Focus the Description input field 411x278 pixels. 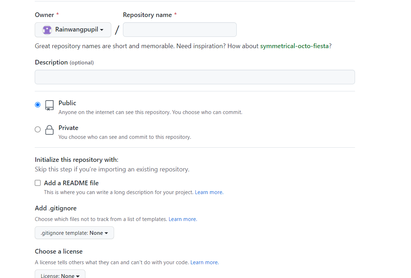[195, 77]
